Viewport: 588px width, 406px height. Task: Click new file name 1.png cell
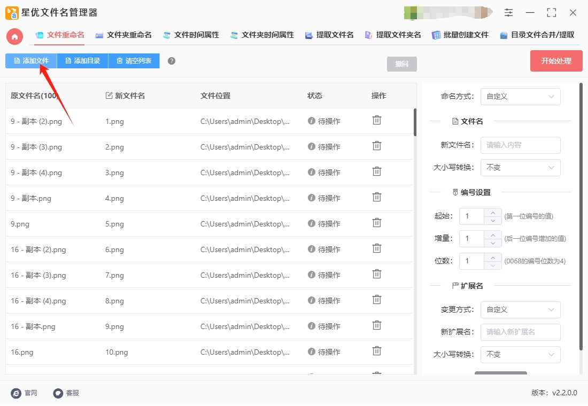point(114,121)
